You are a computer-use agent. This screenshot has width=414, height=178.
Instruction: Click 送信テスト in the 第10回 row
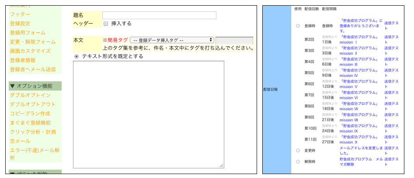391,128
